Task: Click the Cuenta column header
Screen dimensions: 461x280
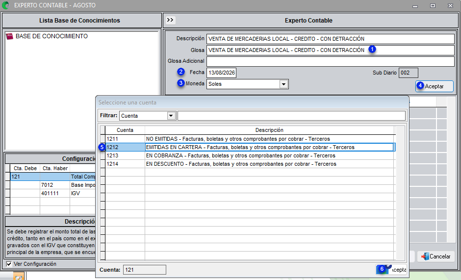Action: pyautogui.click(x=125, y=130)
